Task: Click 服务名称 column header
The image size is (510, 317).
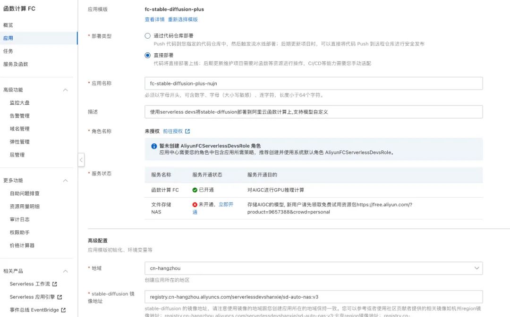Action: (161, 175)
